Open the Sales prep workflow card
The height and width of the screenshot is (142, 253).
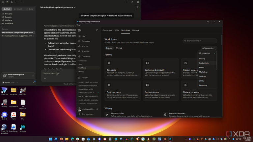(123, 68)
